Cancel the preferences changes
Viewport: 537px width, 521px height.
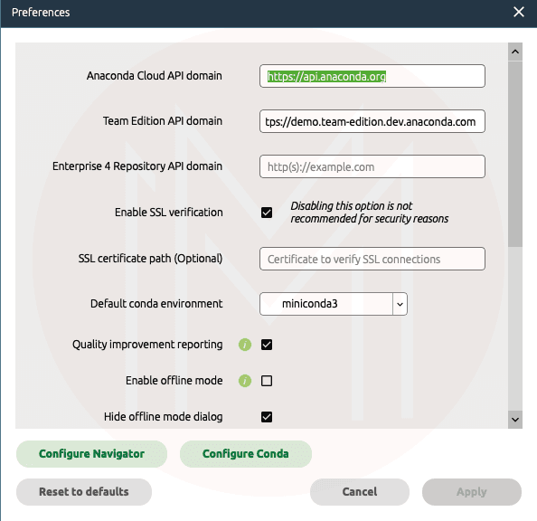tap(360, 492)
